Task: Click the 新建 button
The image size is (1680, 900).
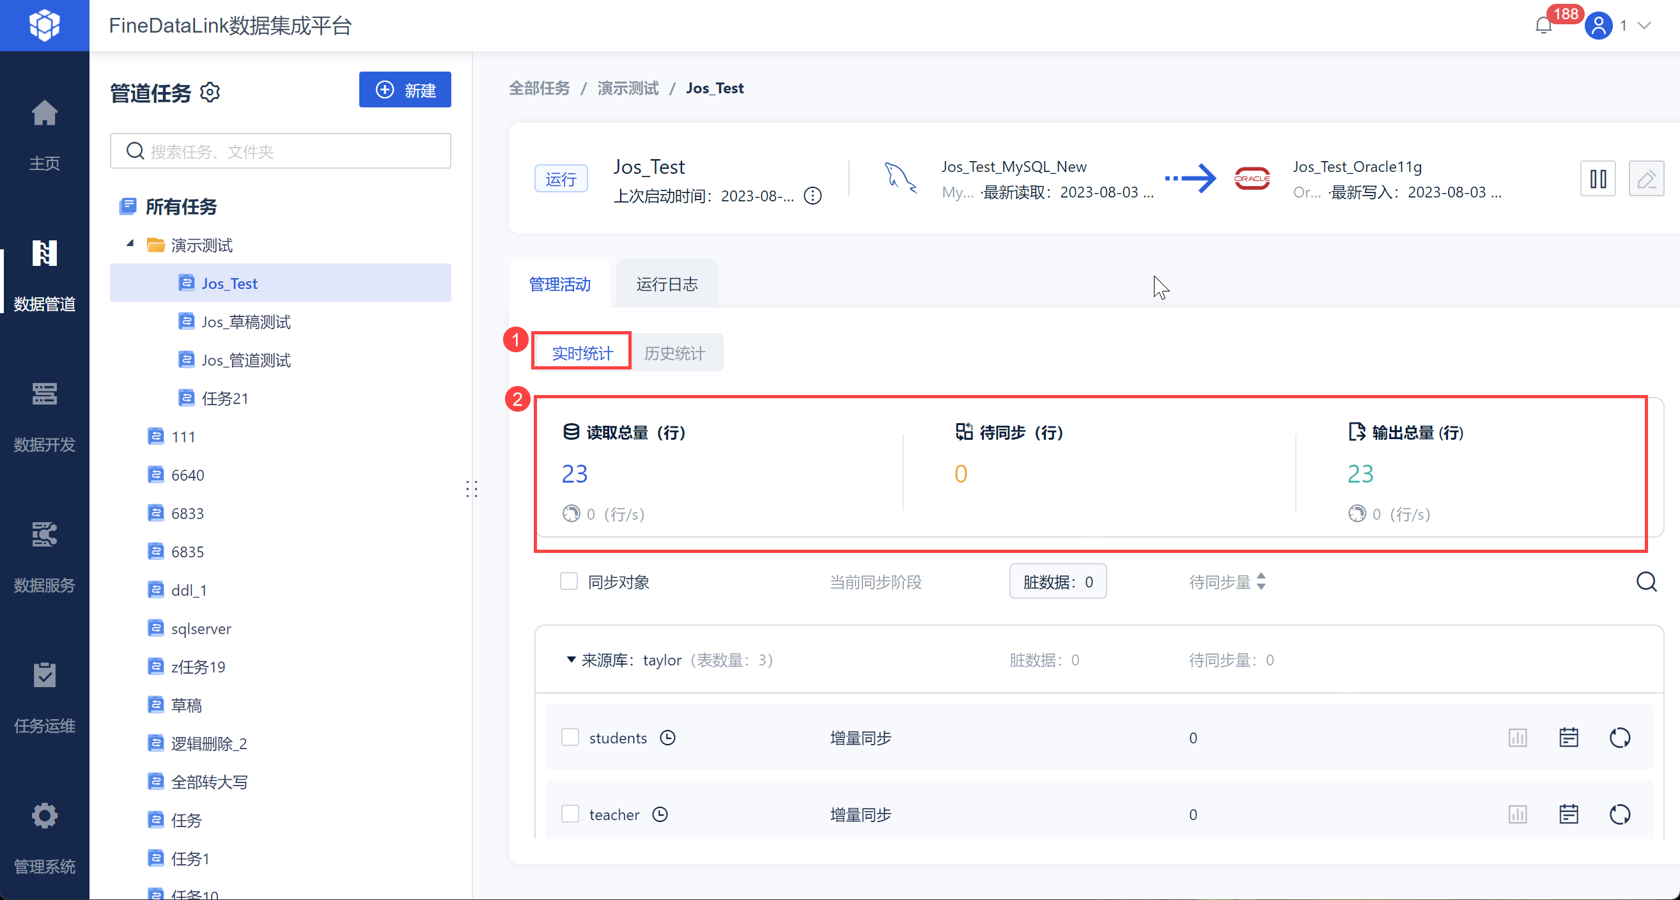Action: [x=405, y=90]
